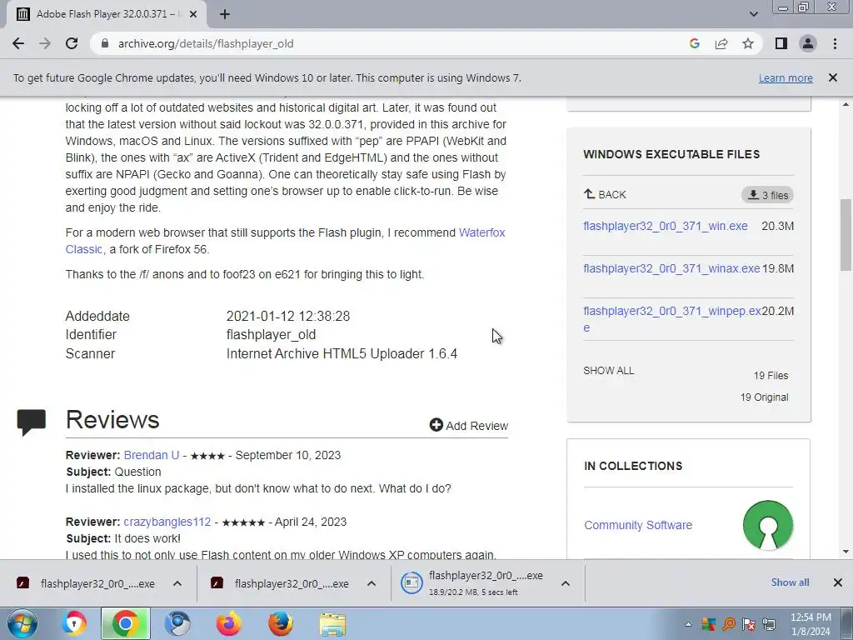Open reviewer Brendan U profile
The height and width of the screenshot is (640, 853).
coord(152,455)
